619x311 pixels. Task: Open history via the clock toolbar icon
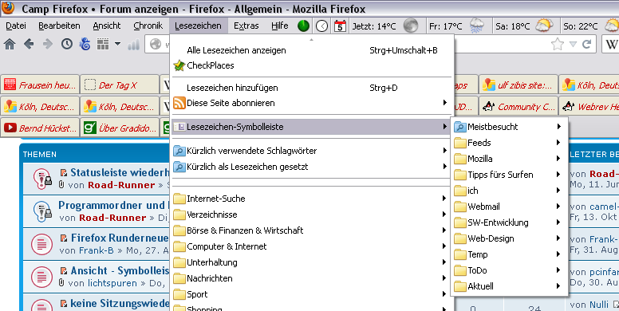(x=67, y=44)
